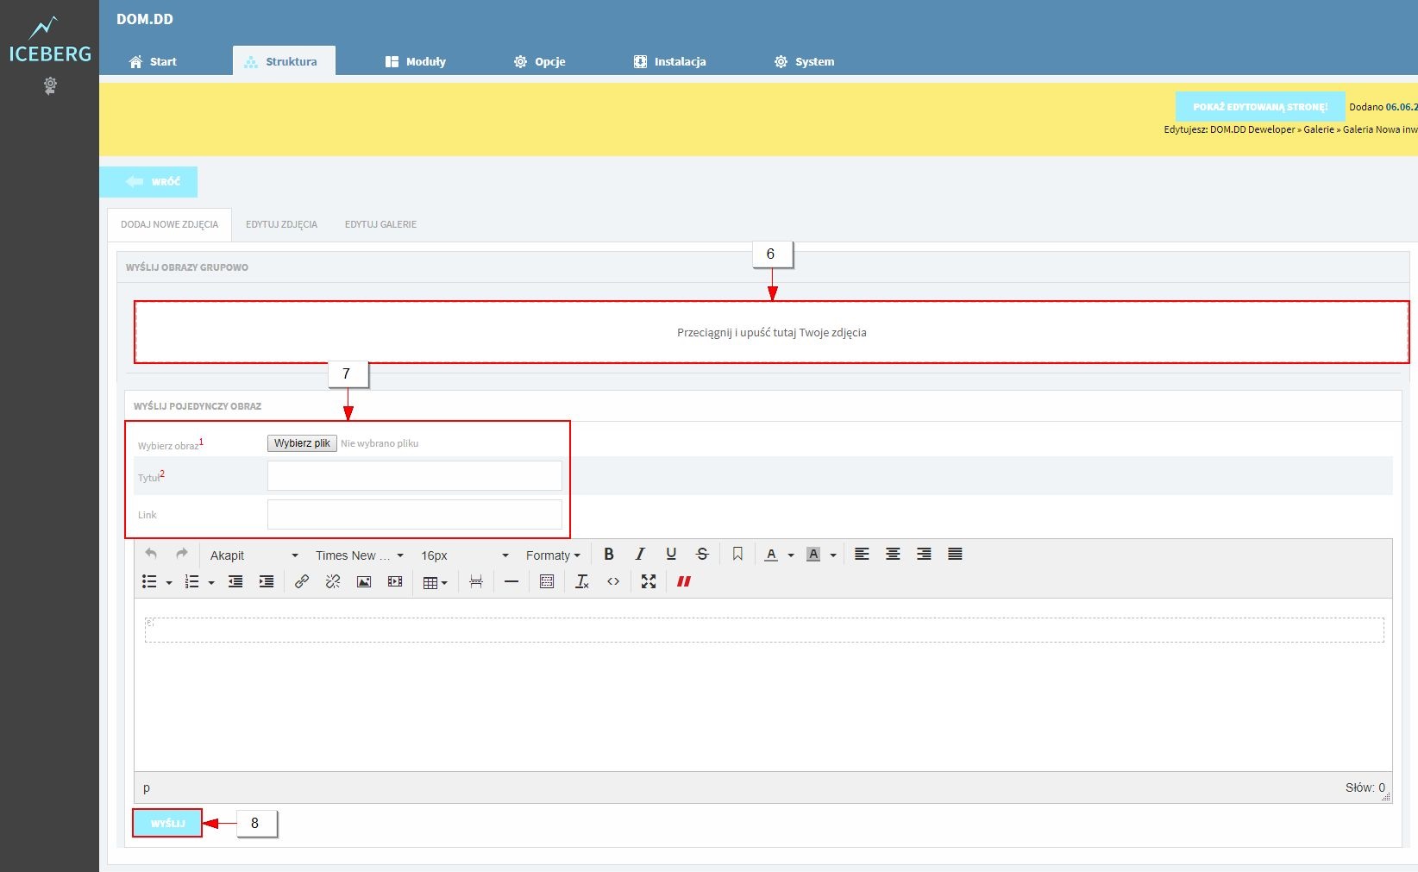Viewport: 1418px width, 872px height.
Task: Open the System menu tab
Action: tap(805, 61)
